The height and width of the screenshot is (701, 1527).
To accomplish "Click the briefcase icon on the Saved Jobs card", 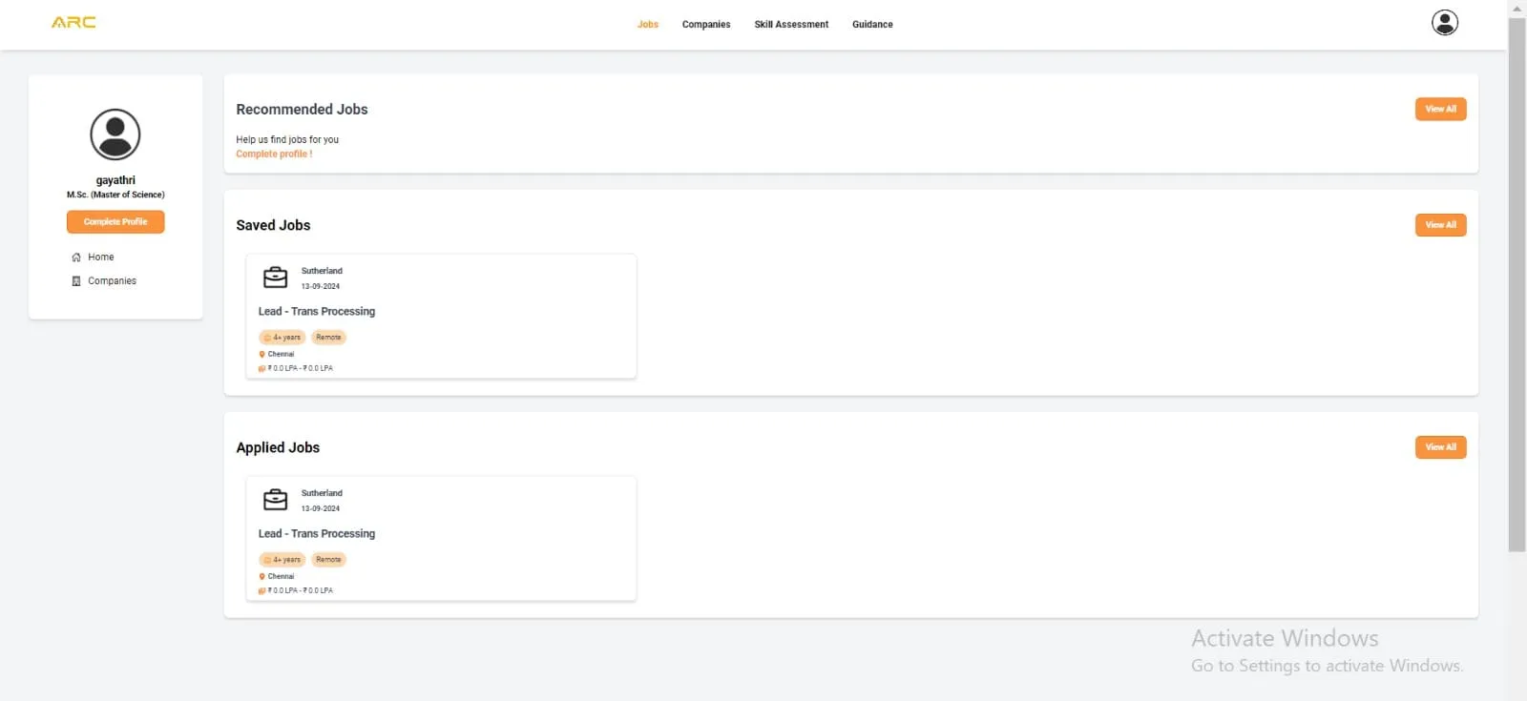I will (x=275, y=278).
